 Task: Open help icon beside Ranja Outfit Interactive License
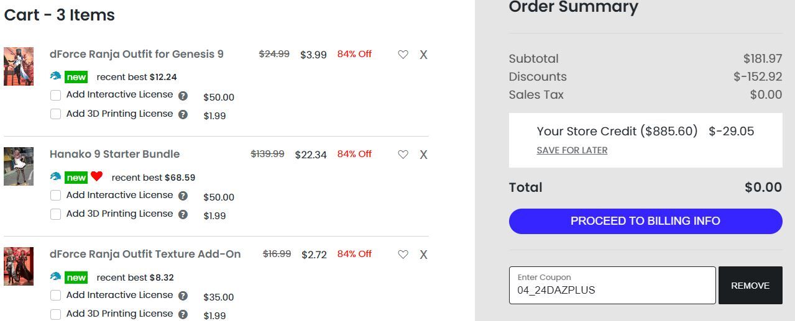(183, 96)
